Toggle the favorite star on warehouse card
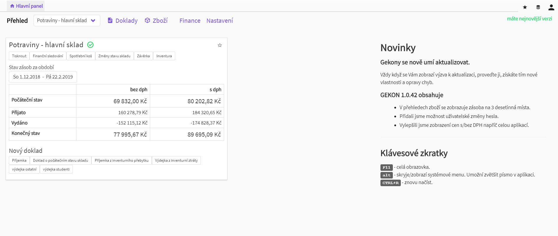558x236 pixels. point(220,45)
